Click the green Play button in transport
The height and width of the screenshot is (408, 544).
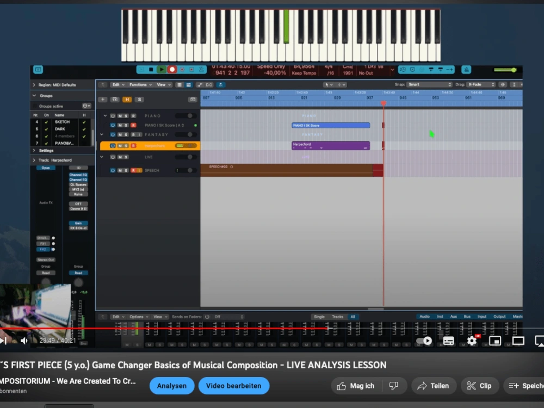(x=162, y=70)
